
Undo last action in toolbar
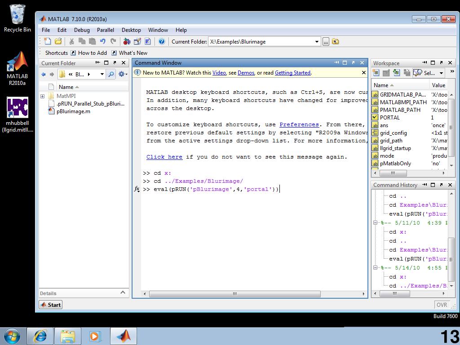(x=103, y=41)
